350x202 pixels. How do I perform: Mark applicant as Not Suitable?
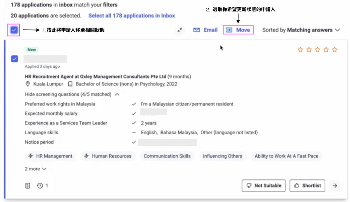coord(264,186)
